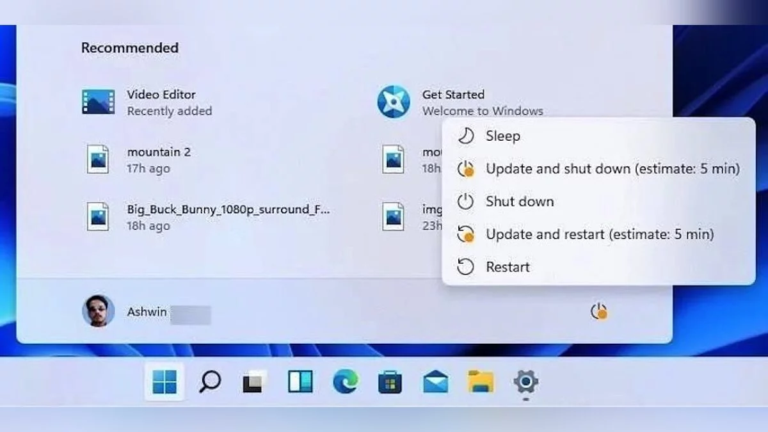Viewport: 768px width, 432px height.
Task: Click the power icon beside Shut down
Action: click(x=465, y=202)
